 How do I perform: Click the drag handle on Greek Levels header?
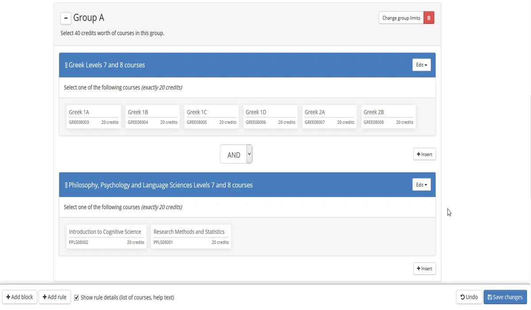tap(65, 65)
